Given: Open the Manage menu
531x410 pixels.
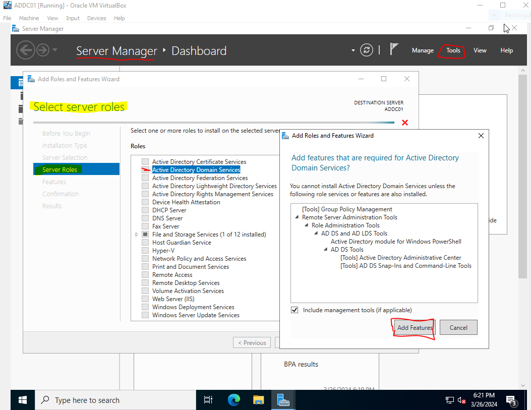Looking at the screenshot, I should pyautogui.click(x=423, y=50).
